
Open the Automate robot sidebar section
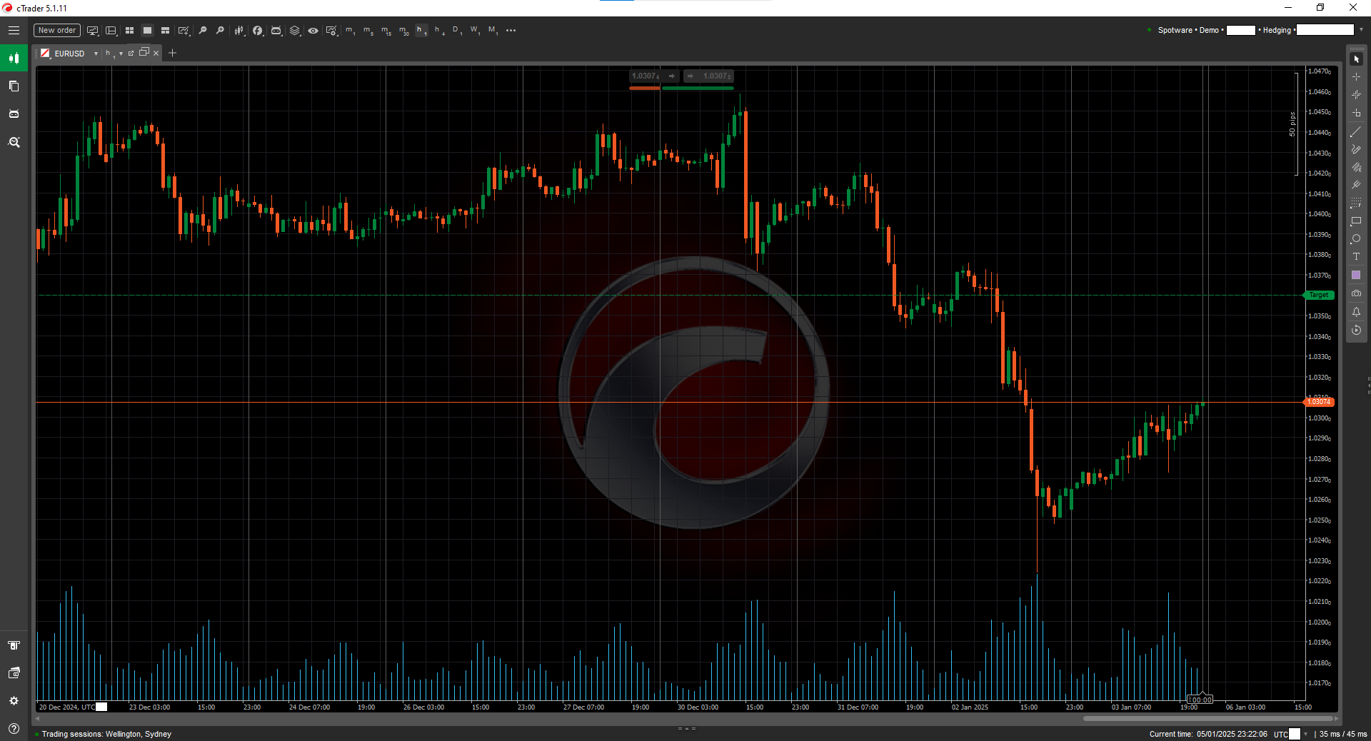click(x=14, y=114)
